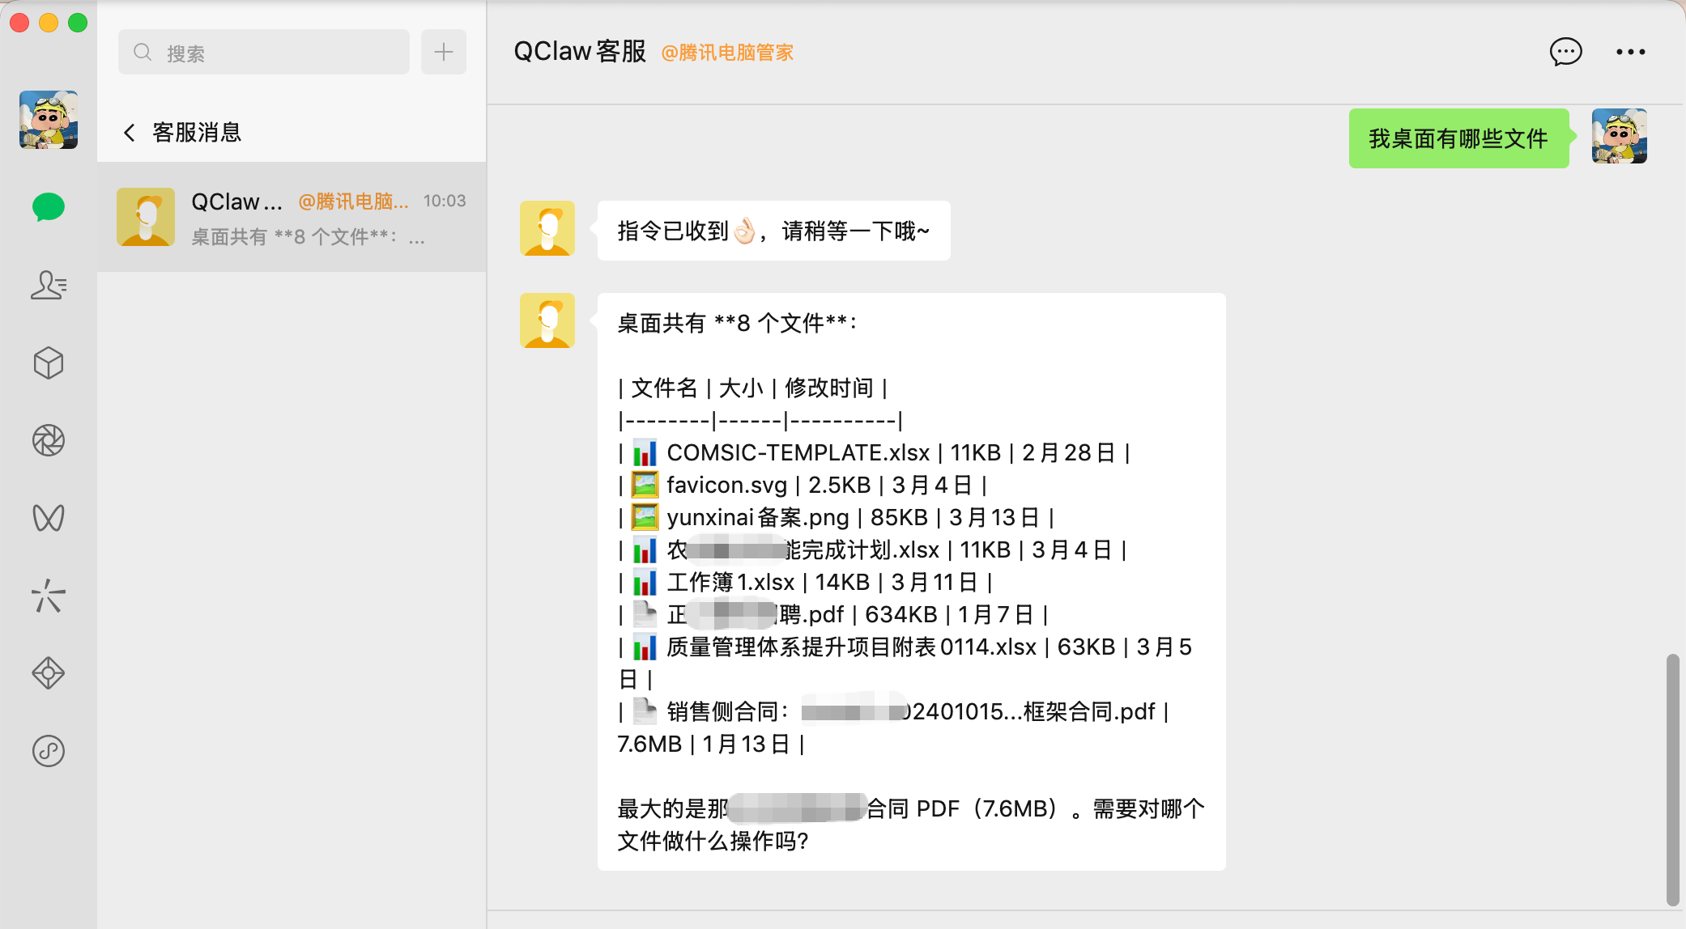This screenshot has width=1686, height=929.
Task: Open the Top Stories spark icon
Action: tap(49, 596)
